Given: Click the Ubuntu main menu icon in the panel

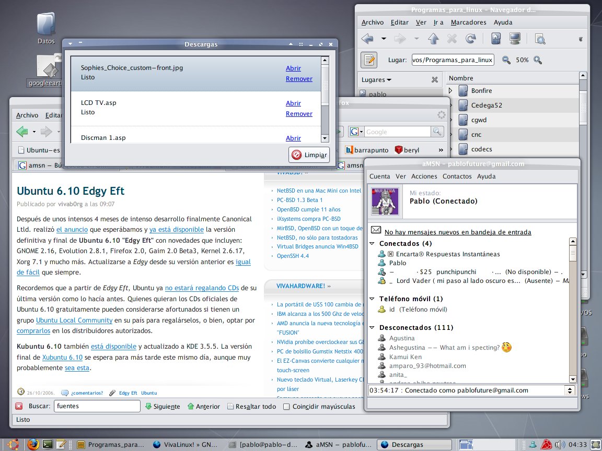Looking at the screenshot, I should tap(13, 445).
